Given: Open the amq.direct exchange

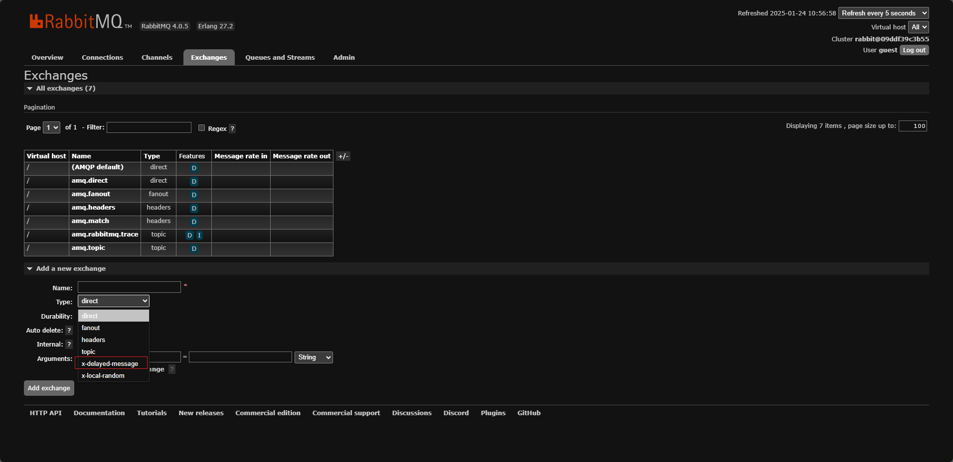Looking at the screenshot, I should [90, 181].
